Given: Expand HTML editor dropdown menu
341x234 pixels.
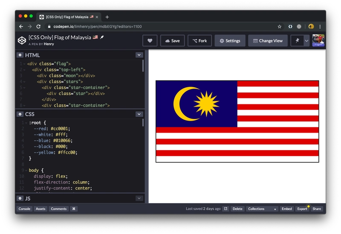Looking at the screenshot, I should click(x=139, y=55).
